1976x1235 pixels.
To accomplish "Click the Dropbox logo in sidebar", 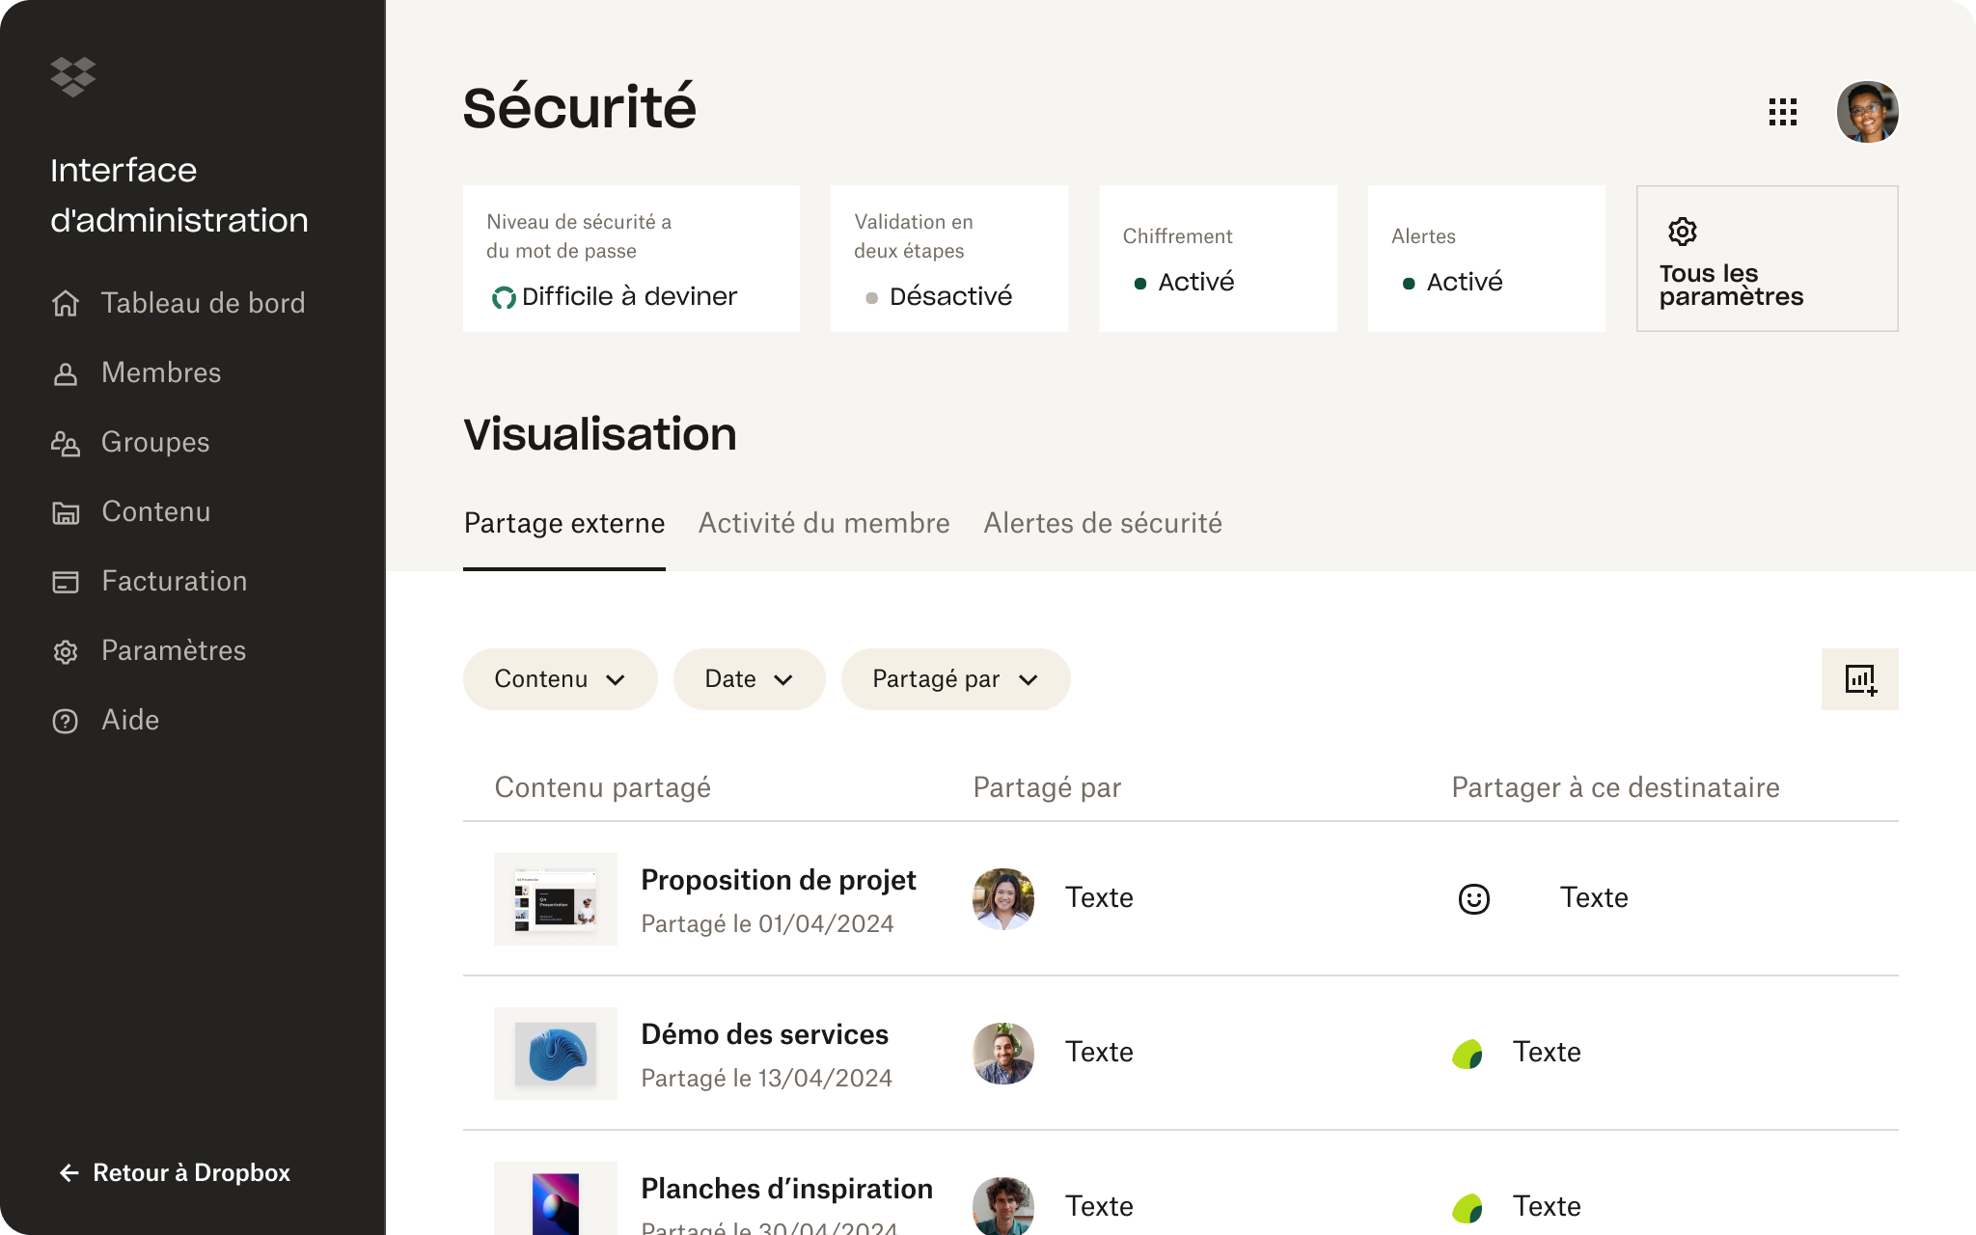I will 73,77.
